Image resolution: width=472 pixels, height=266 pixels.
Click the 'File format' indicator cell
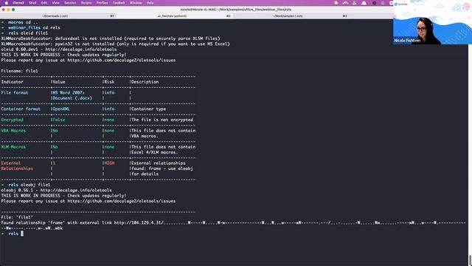(15, 92)
